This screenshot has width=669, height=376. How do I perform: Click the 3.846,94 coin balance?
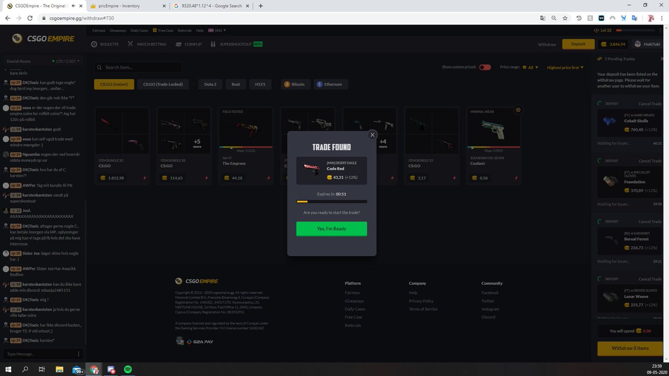click(613, 44)
